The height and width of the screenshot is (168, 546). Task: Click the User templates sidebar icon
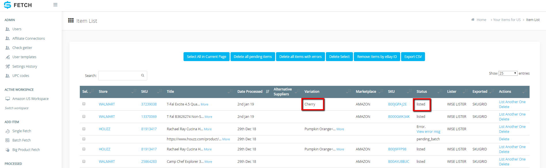[7, 57]
